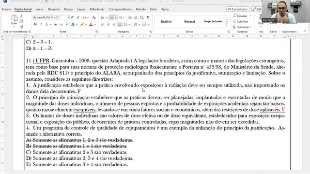Expand highlight color options arrow
The width and height of the screenshot is (310, 174).
(86, 25)
